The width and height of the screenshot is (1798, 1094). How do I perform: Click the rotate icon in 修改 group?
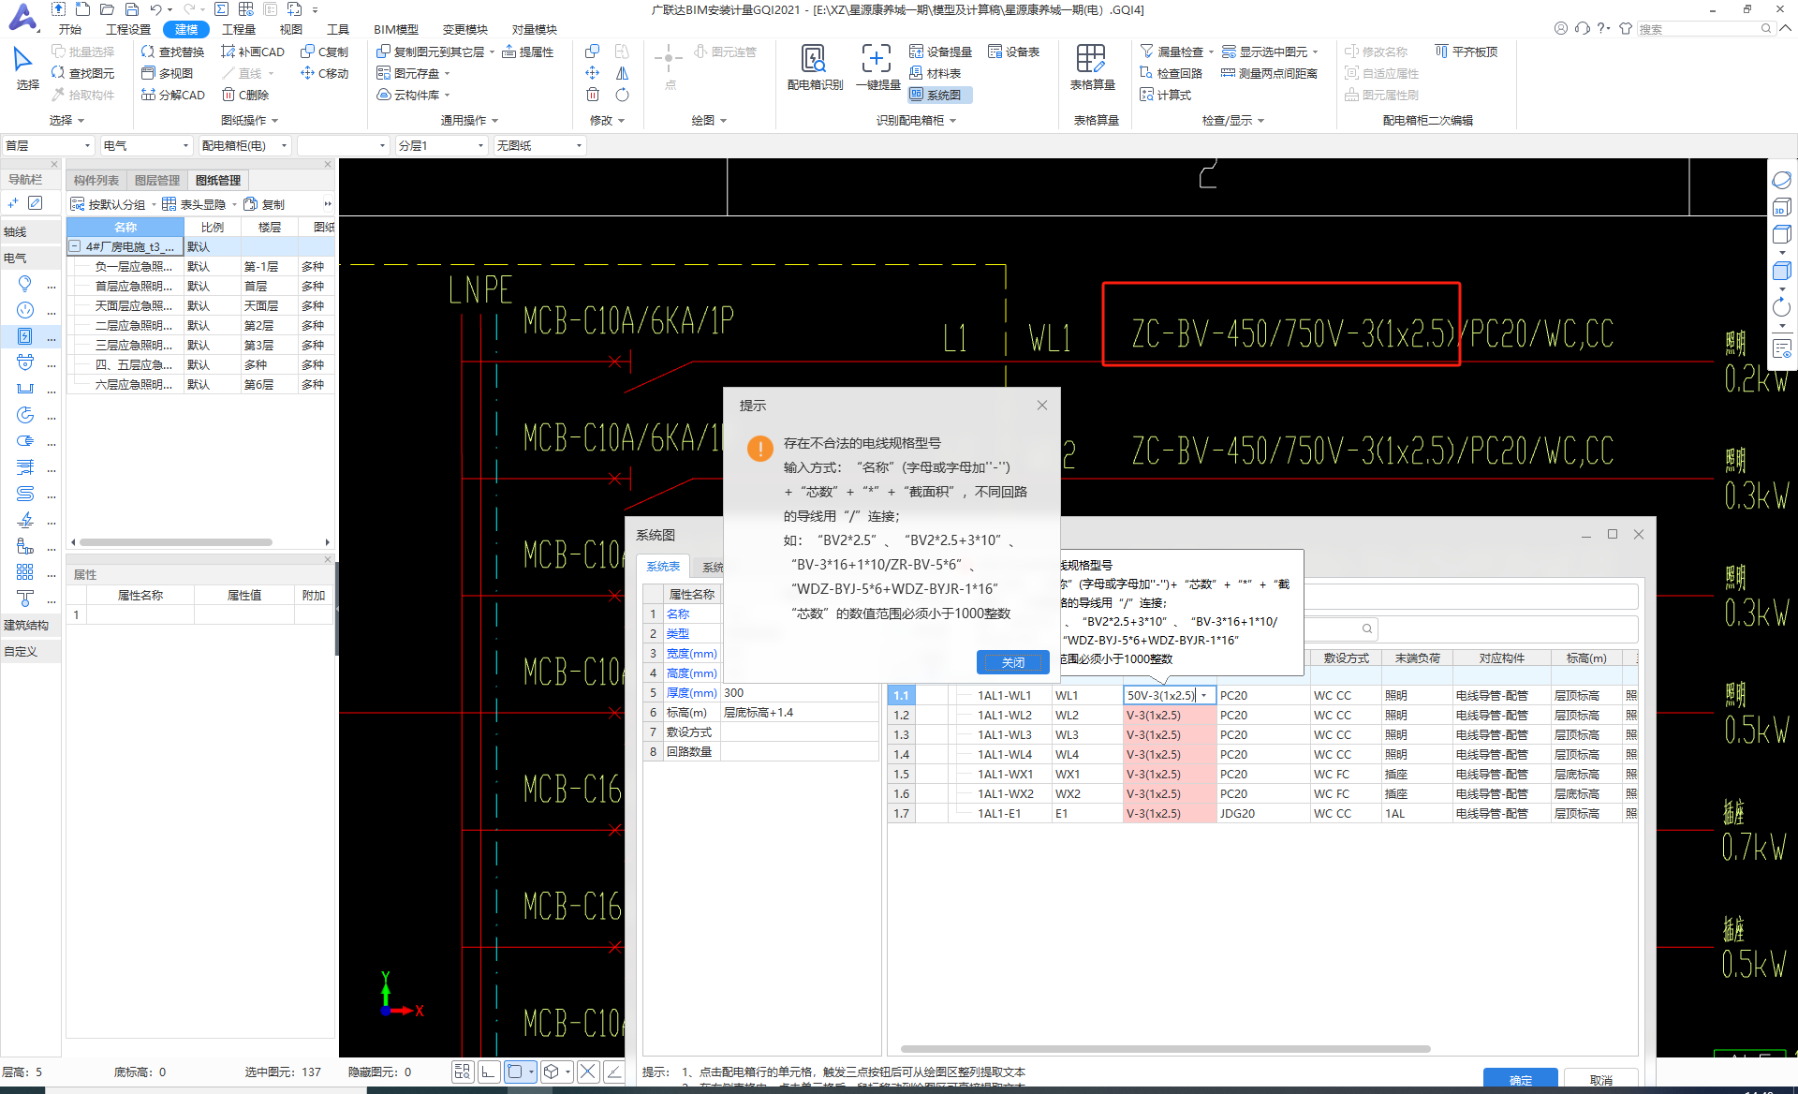click(622, 95)
